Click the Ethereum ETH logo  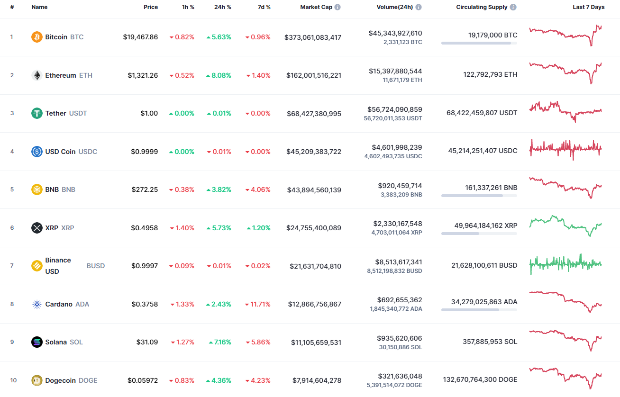pyautogui.click(x=36, y=75)
